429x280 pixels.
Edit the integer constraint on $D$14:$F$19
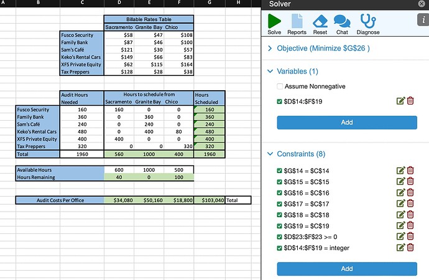tap(400, 248)
